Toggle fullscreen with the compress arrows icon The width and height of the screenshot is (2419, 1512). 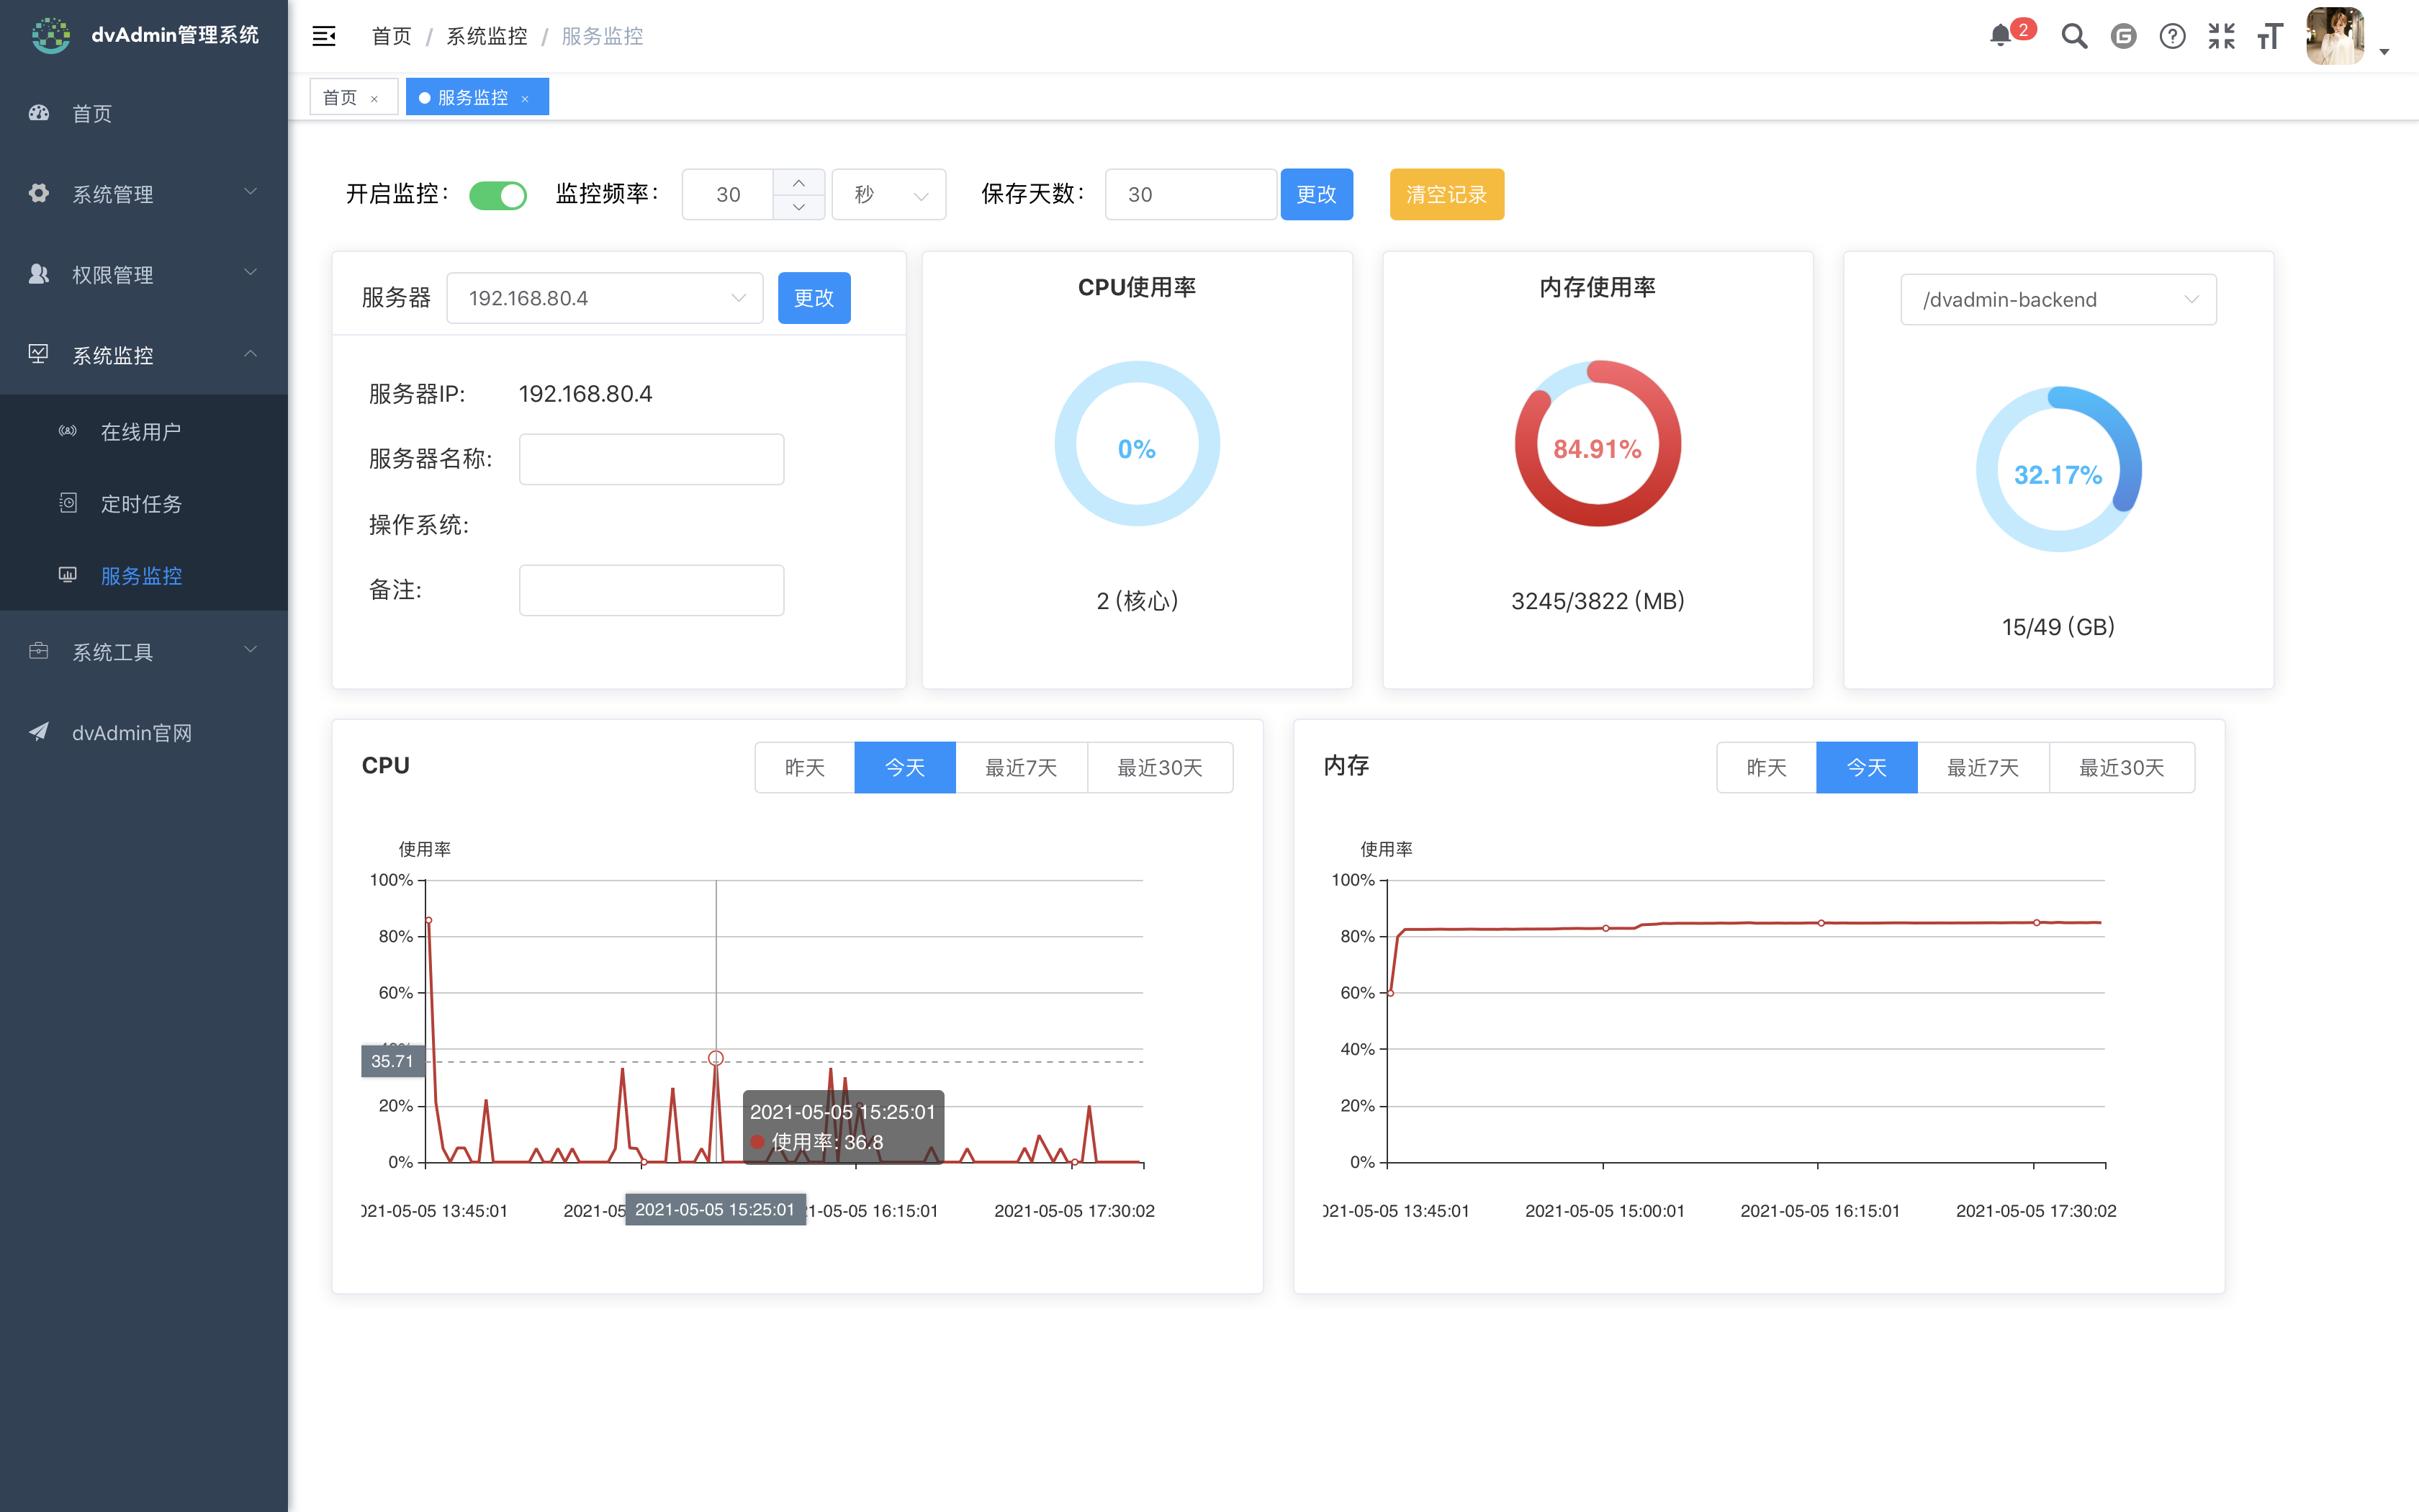[x=2221, y=36]
